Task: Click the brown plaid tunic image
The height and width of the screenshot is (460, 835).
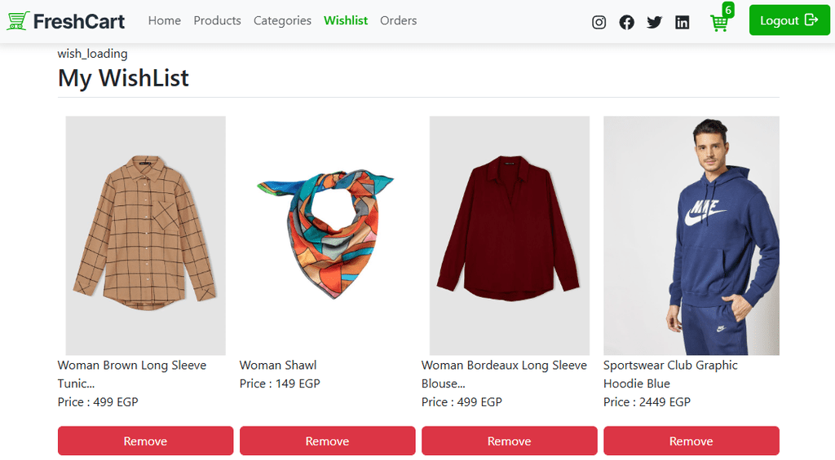Action: 145,235
